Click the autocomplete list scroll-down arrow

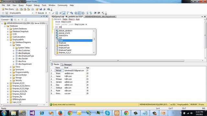(94, 53)
